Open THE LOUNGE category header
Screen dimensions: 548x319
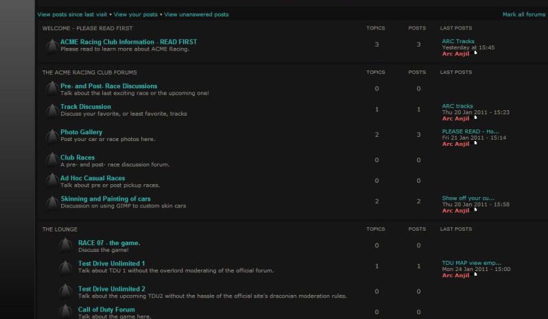pos(60,229)
